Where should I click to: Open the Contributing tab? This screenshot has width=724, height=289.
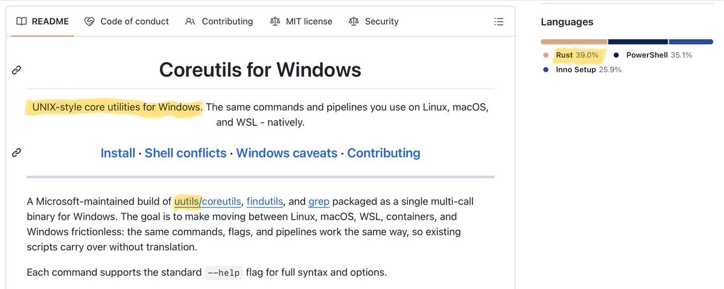219,21
